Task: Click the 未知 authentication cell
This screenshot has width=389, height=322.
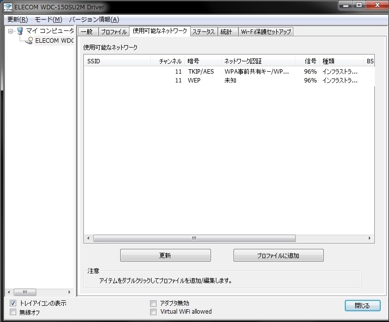Action: coord(230,80)
